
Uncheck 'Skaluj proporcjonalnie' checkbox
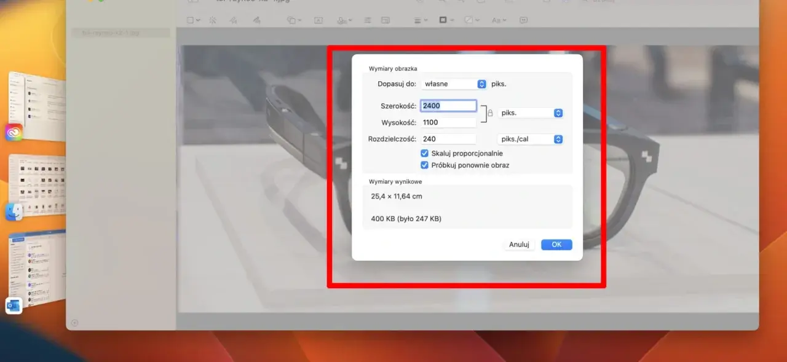424,153
